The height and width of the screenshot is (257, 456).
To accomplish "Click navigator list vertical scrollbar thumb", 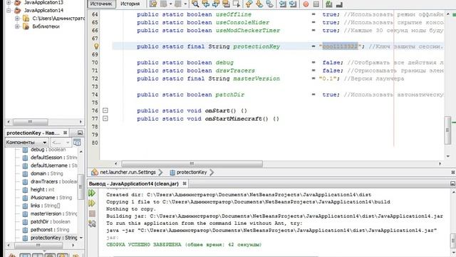I will coord(81,186).
